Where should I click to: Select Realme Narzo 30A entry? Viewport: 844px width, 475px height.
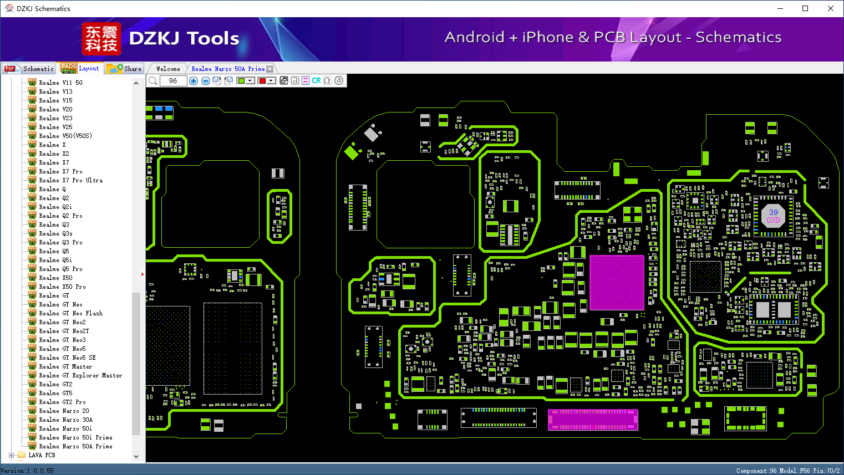65,420
